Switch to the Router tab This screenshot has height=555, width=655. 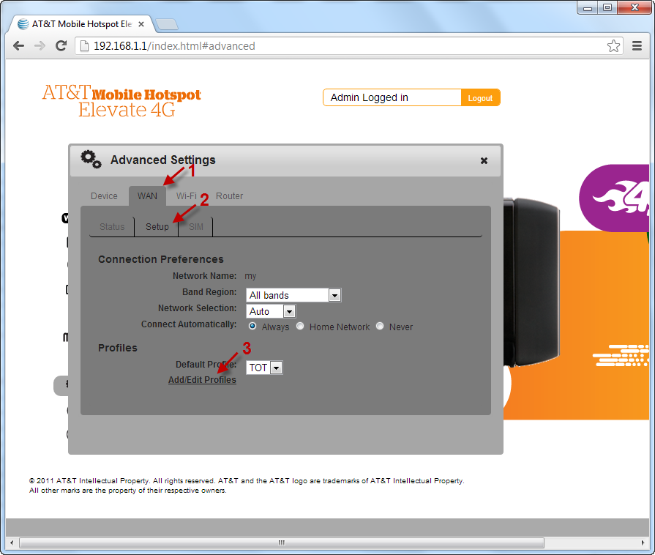point(229,196)
